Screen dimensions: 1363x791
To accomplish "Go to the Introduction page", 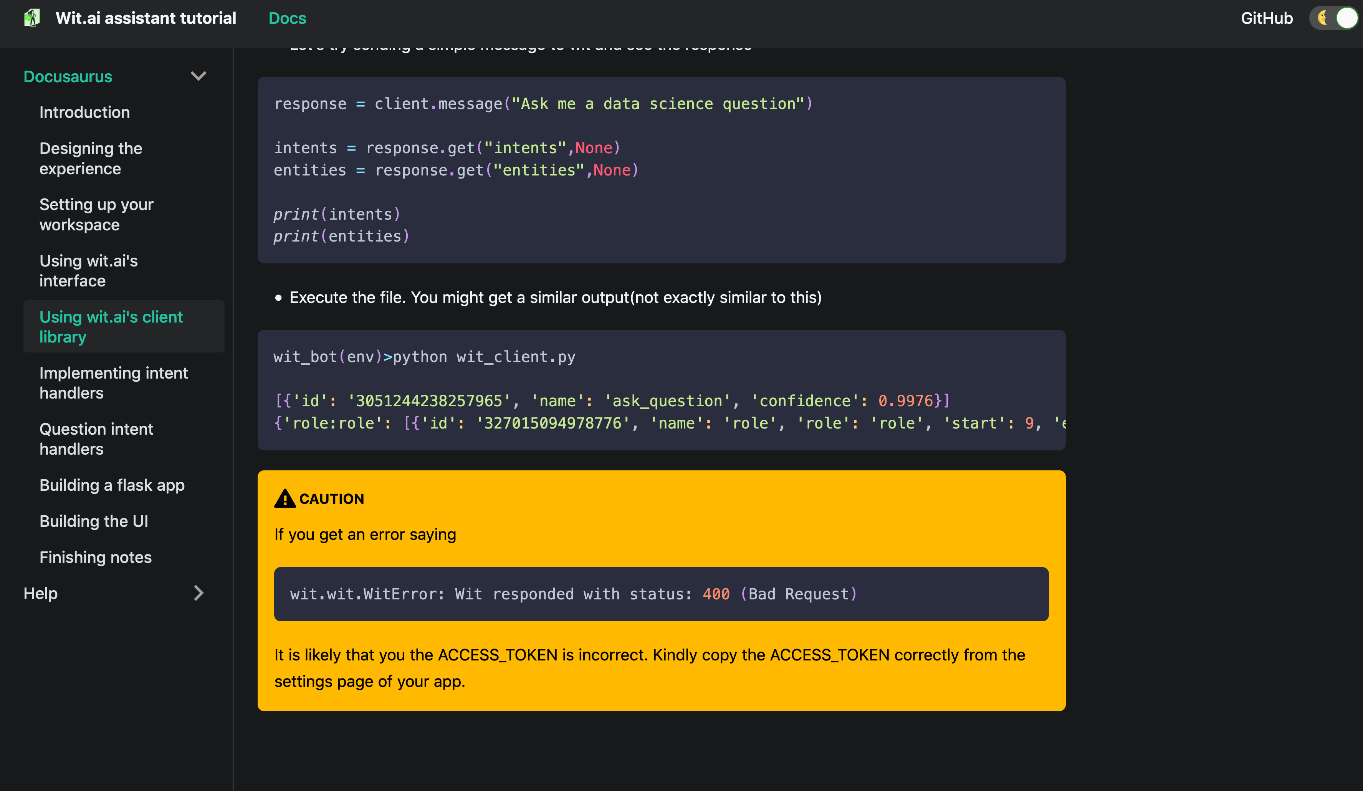I will point(84,112).
